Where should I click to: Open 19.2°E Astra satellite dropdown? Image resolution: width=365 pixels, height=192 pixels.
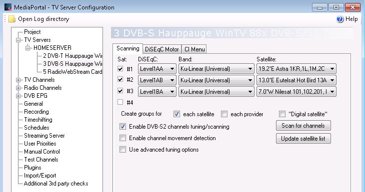point(296,69)
